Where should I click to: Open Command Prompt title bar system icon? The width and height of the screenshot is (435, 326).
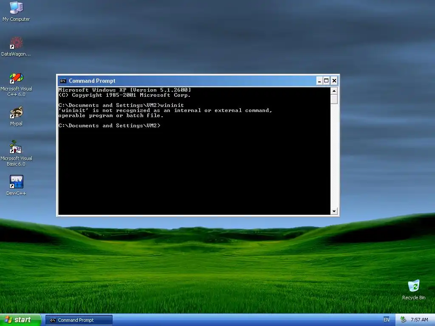click(x=63, y=81)
